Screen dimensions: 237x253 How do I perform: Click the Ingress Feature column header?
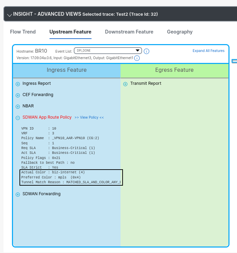coord(67,70)
